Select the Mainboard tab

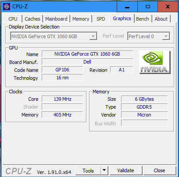[56, 19]
